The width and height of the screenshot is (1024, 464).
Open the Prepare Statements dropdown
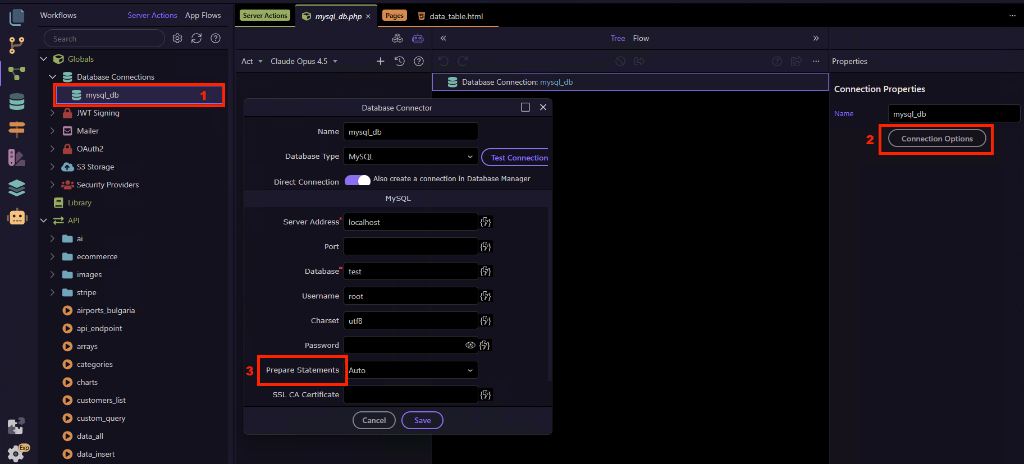[x=410, y=370]
